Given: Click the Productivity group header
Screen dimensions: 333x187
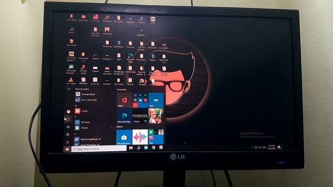Looking at the screenshot, I should click(122, 90).
